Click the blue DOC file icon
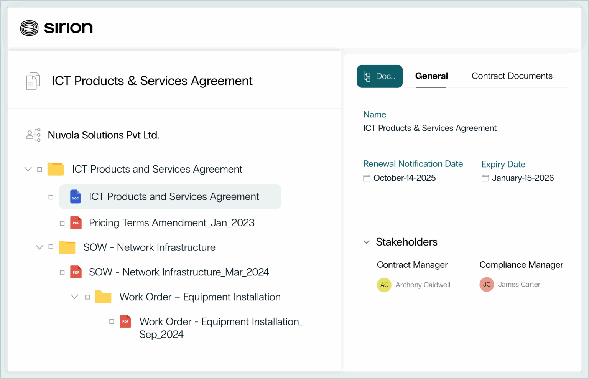Image resolution: width=589 pixels, height=379 pixels. coord(76,197)
